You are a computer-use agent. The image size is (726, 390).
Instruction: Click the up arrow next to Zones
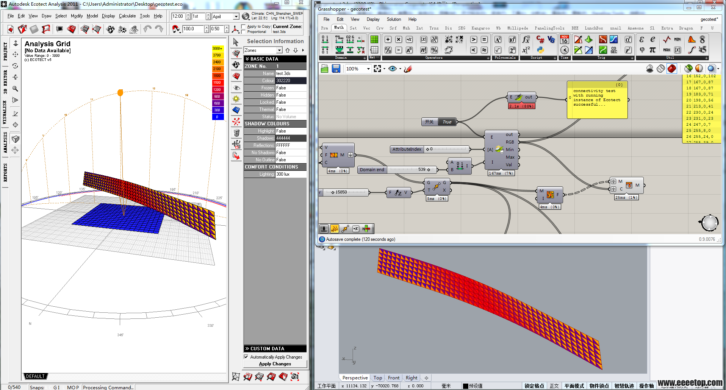coord(288,50)
